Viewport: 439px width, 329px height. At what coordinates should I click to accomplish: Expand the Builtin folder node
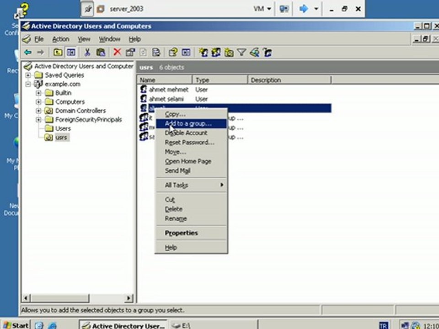click(x=38, y=93)
